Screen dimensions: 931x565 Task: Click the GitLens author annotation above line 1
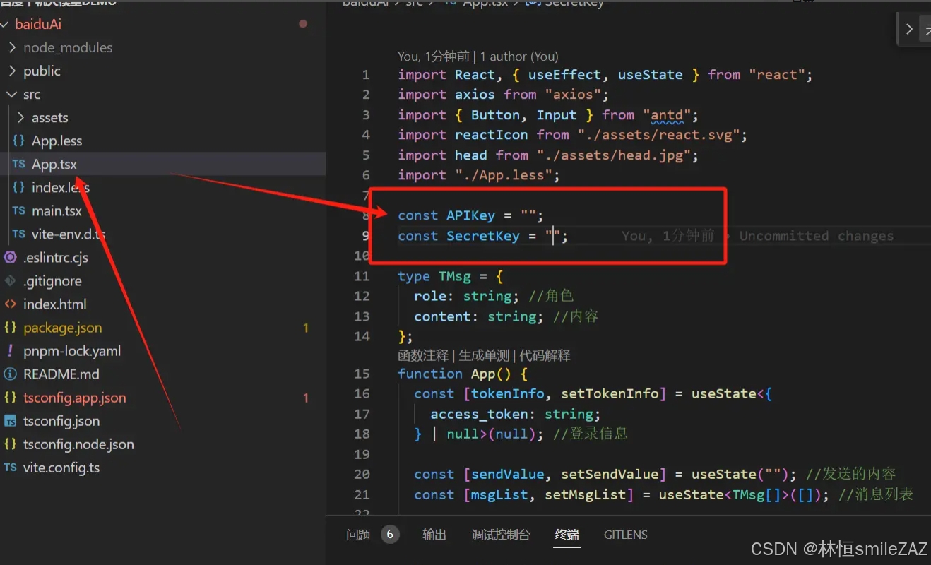pyautogui.click(x=478, y=56)
